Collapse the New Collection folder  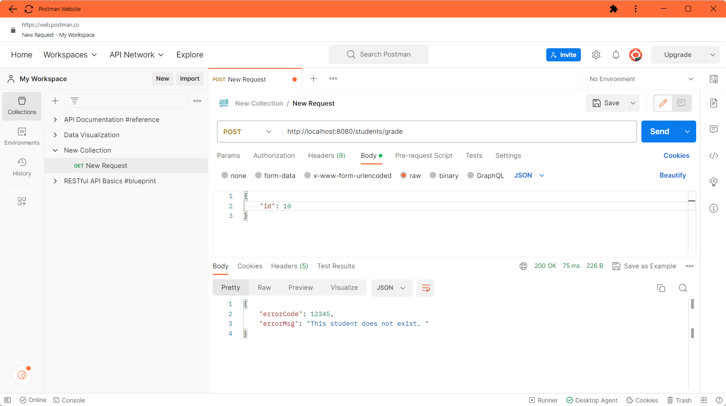click(55, 150)
